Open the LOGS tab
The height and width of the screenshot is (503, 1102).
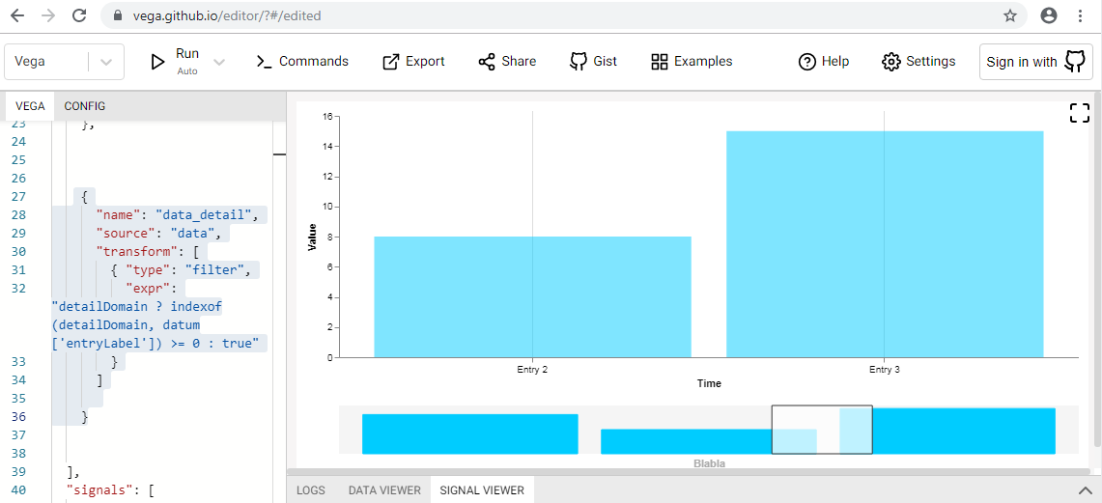[310, 490]
